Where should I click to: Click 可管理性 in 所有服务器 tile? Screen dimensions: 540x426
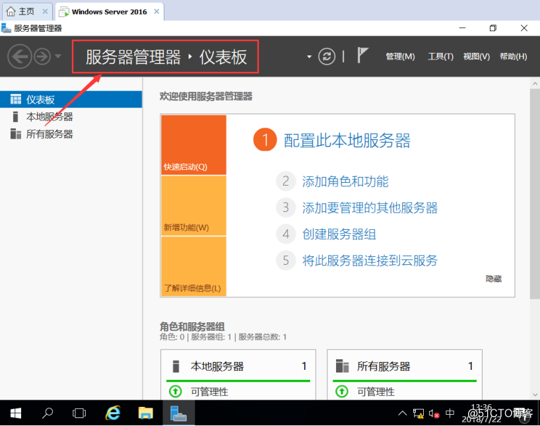tap(376, 392)
